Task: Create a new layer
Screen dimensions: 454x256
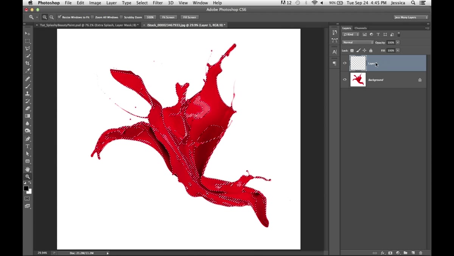Action: point(413,253)
